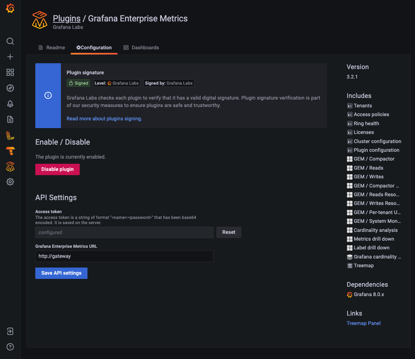Save the API settings
Viewport: 415px width, 359px height.
tap(61, 273)
